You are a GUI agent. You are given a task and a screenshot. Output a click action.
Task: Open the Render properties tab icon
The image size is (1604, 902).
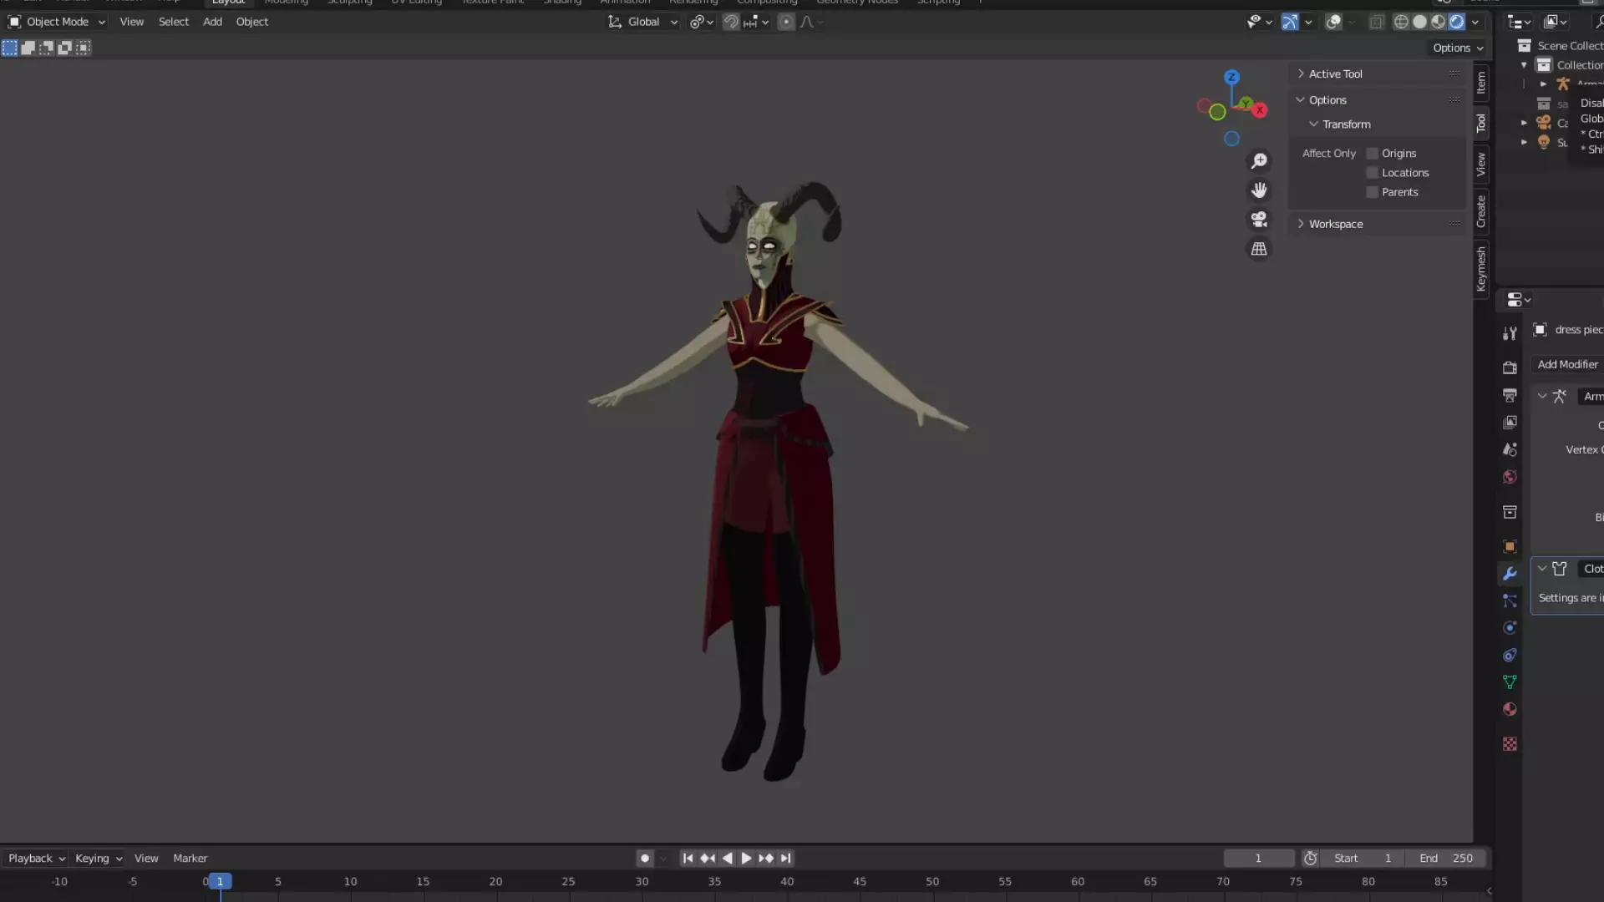pos(1510,367)
